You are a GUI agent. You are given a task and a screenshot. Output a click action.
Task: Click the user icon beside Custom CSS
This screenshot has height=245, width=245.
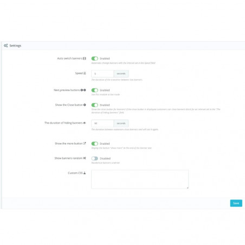point(85,173)
